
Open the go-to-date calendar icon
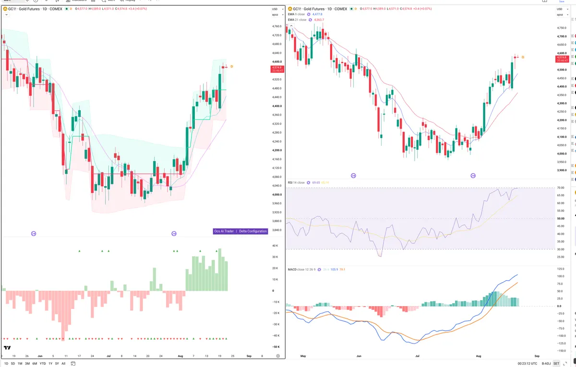(72, 364)
